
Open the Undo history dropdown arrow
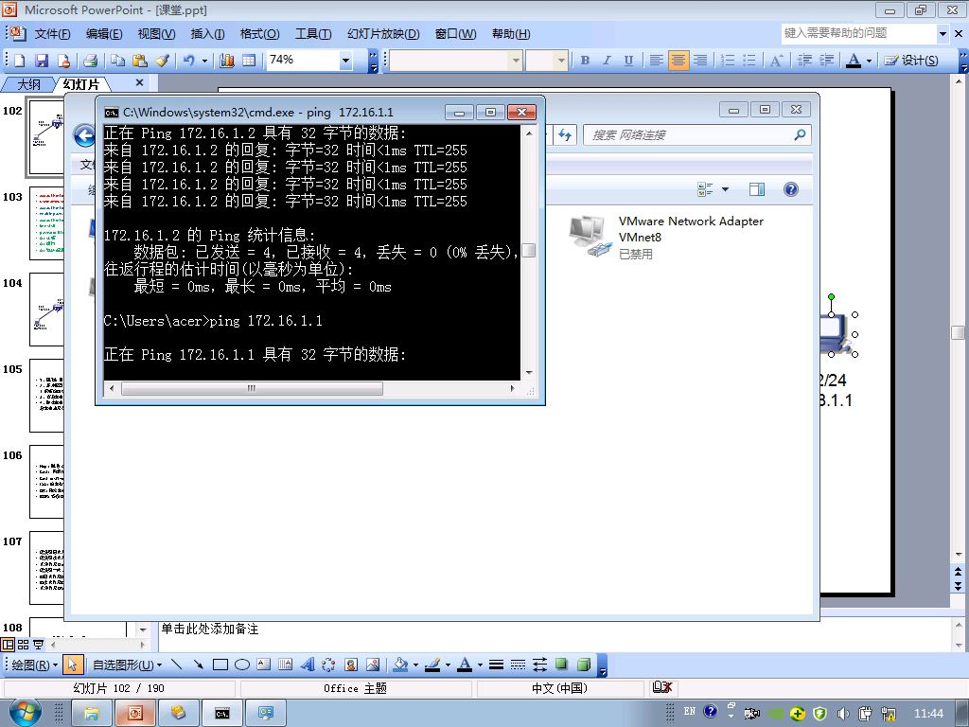point(204,60)
